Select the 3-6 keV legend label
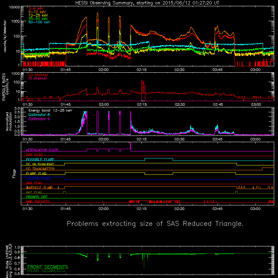This screenshot has height=278, width=278. pyautogui.click(x=36, y=8)
